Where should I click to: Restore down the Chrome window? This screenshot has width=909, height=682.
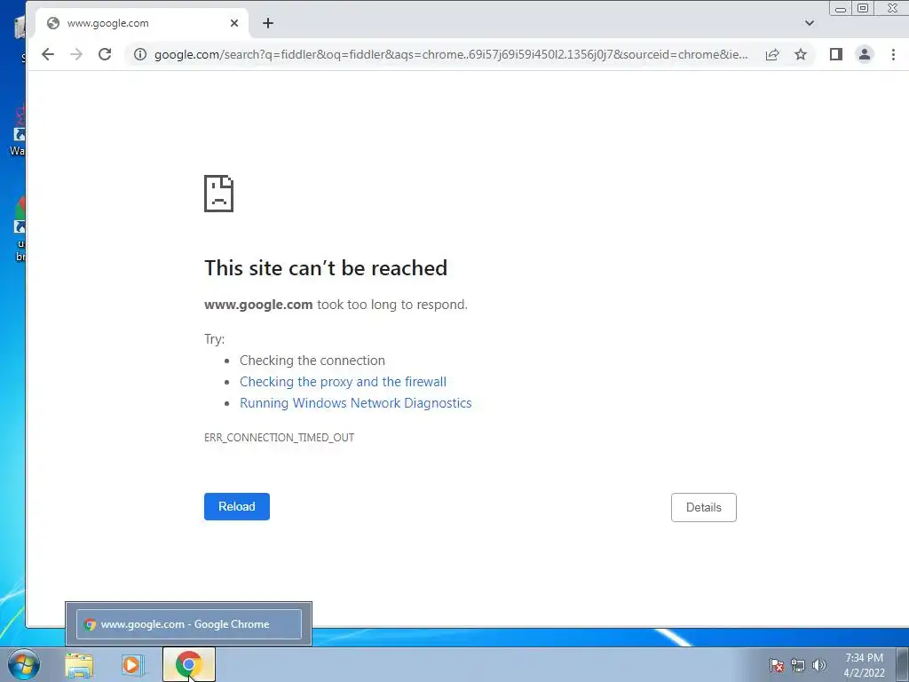pos(863,8)
